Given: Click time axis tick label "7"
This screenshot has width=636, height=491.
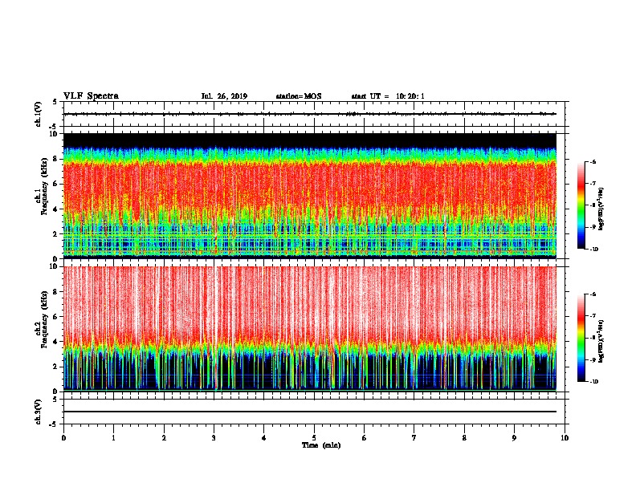Looking at the screenshot, I should click(x=414, y=438).
